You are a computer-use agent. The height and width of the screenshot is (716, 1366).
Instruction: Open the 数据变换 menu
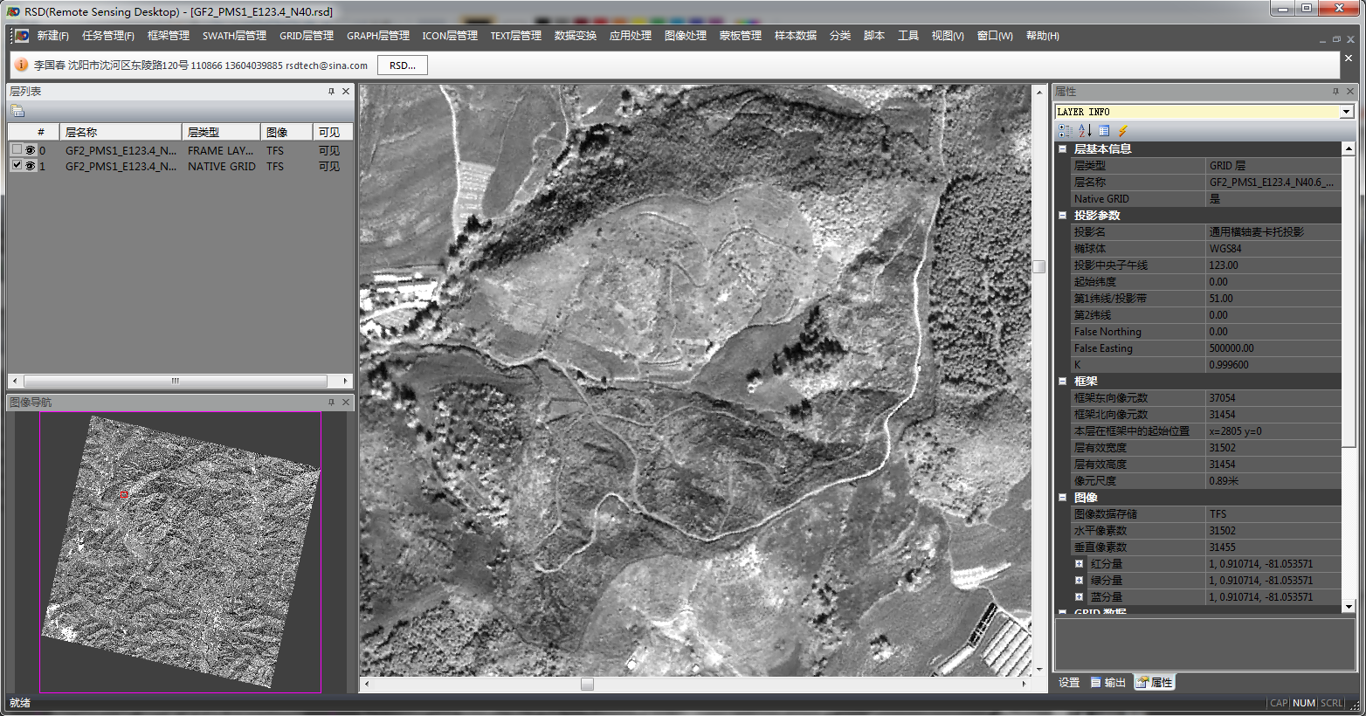[576, 36]
